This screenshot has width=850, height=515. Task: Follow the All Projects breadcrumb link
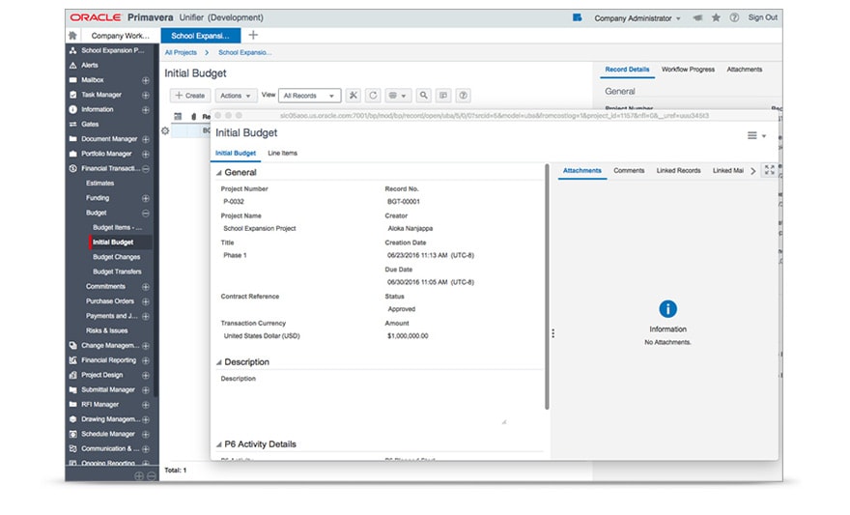(x=181, y=52)
